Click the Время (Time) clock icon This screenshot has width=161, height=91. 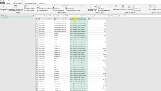(x=154, y=7)
